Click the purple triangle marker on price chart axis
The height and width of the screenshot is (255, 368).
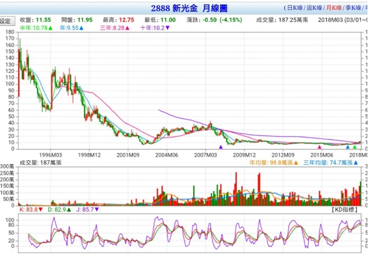coord(221,147)
